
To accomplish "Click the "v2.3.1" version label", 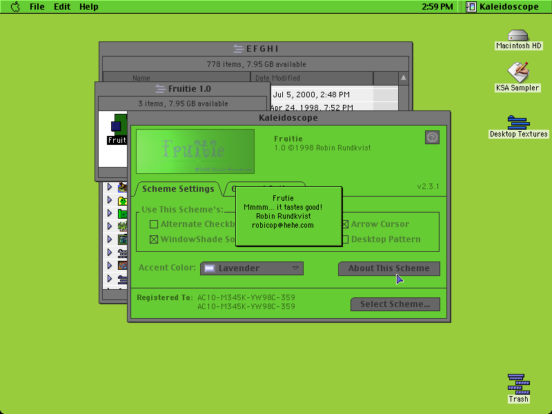I will click(x=428, y=186).
